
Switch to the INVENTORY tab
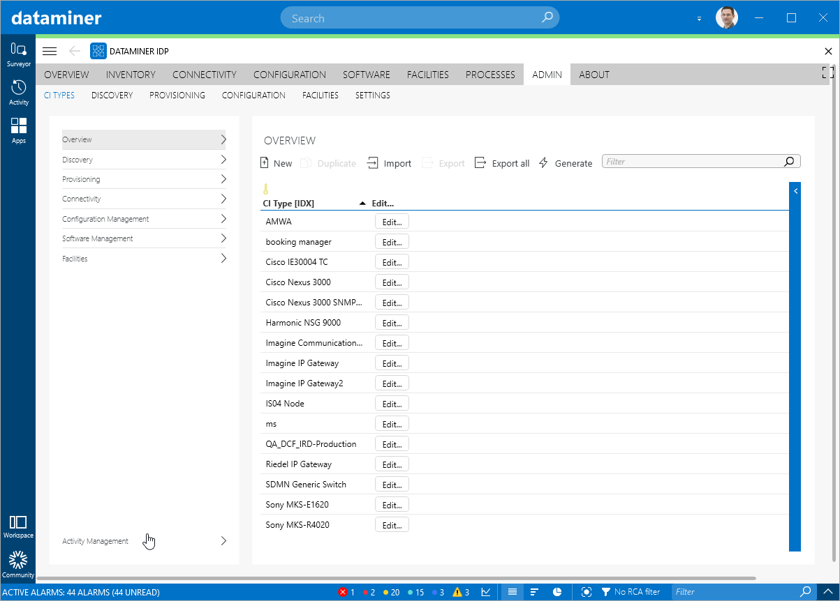[x=131, y=75]
